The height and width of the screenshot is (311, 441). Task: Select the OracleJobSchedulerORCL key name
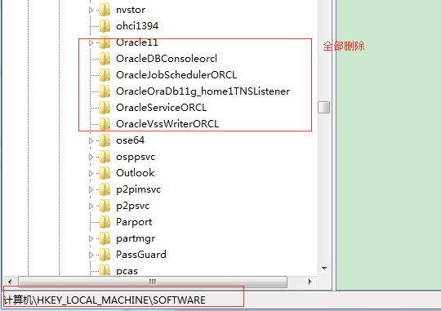[x=176, y=75]
